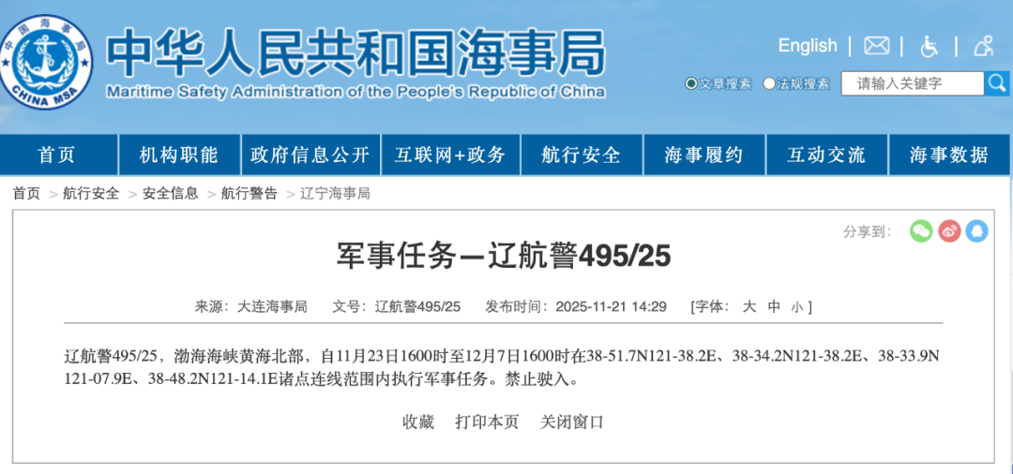
Task: Click the wheelchair accessibility icon
Action: click(929, 46)
